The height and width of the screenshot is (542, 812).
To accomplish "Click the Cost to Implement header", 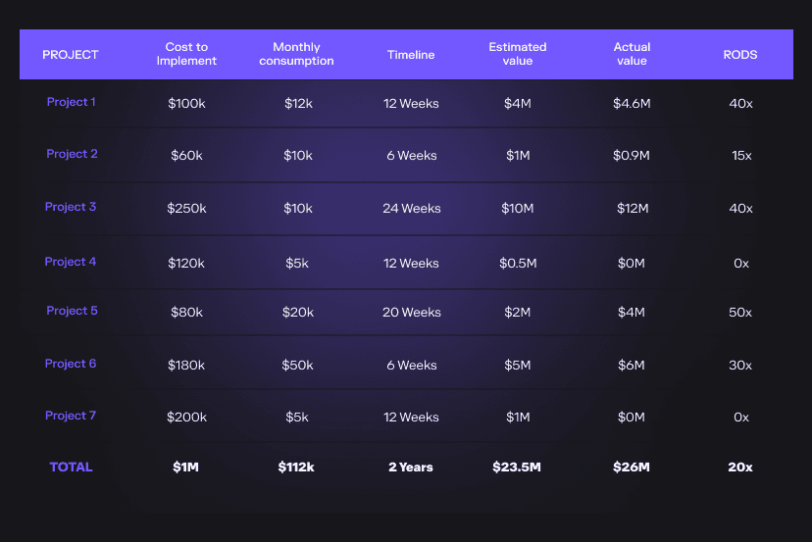I will [x=185, y=54].
